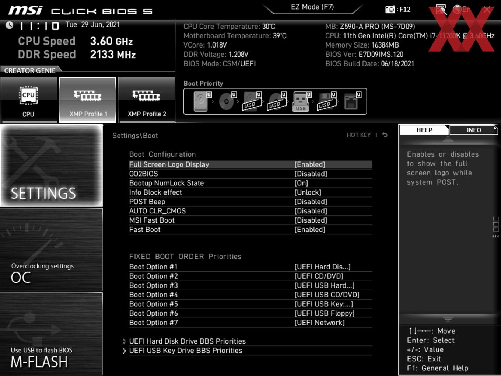Open the En language selector globe icon
The image size is (501, 376).
coord(462,10)
